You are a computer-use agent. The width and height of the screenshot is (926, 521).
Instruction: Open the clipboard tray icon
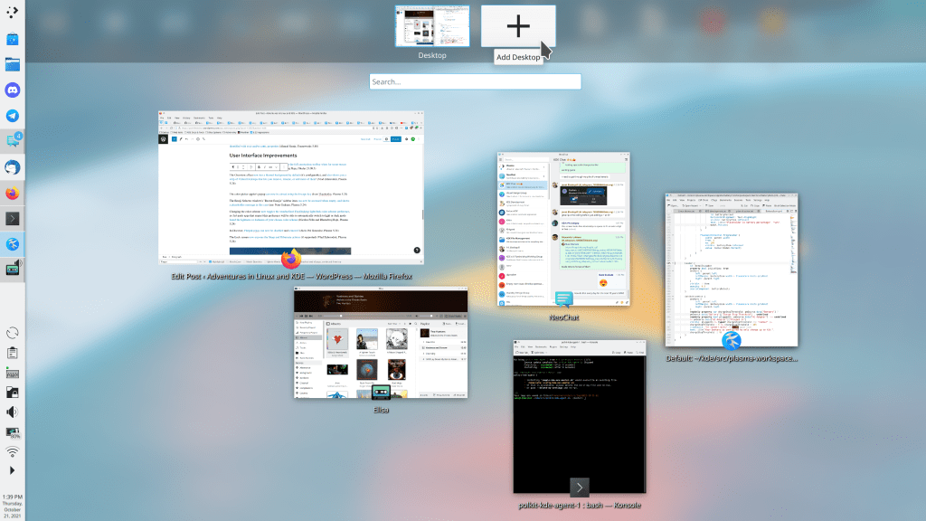(x=13, y=353)
